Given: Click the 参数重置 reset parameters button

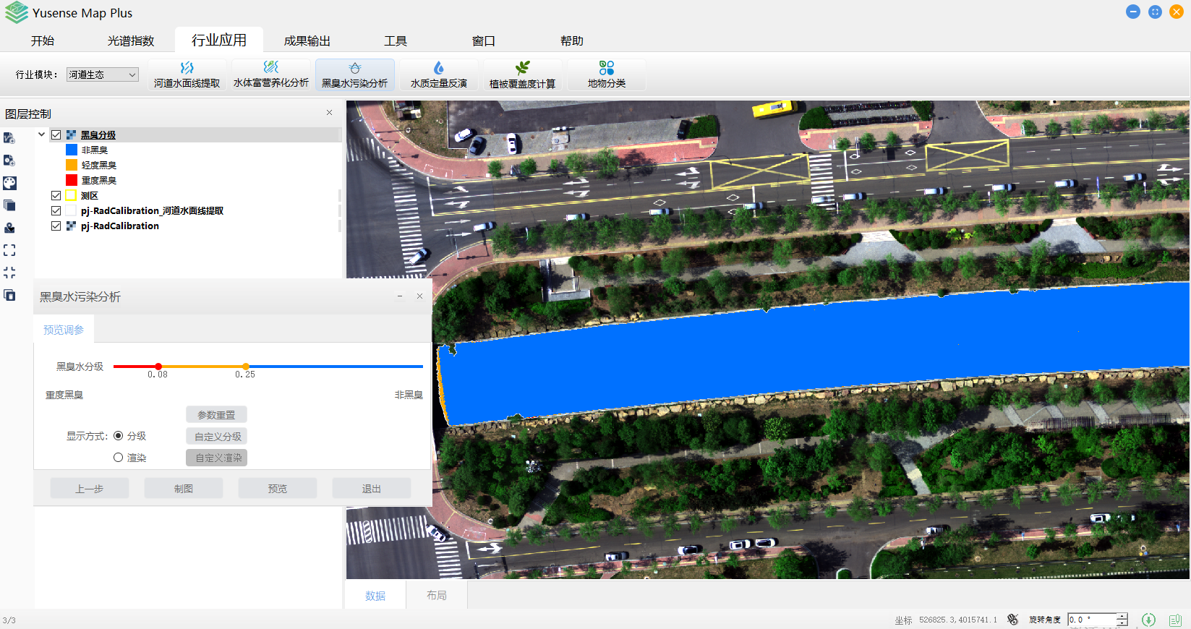Looking at the screenshot, I should 216,414.
